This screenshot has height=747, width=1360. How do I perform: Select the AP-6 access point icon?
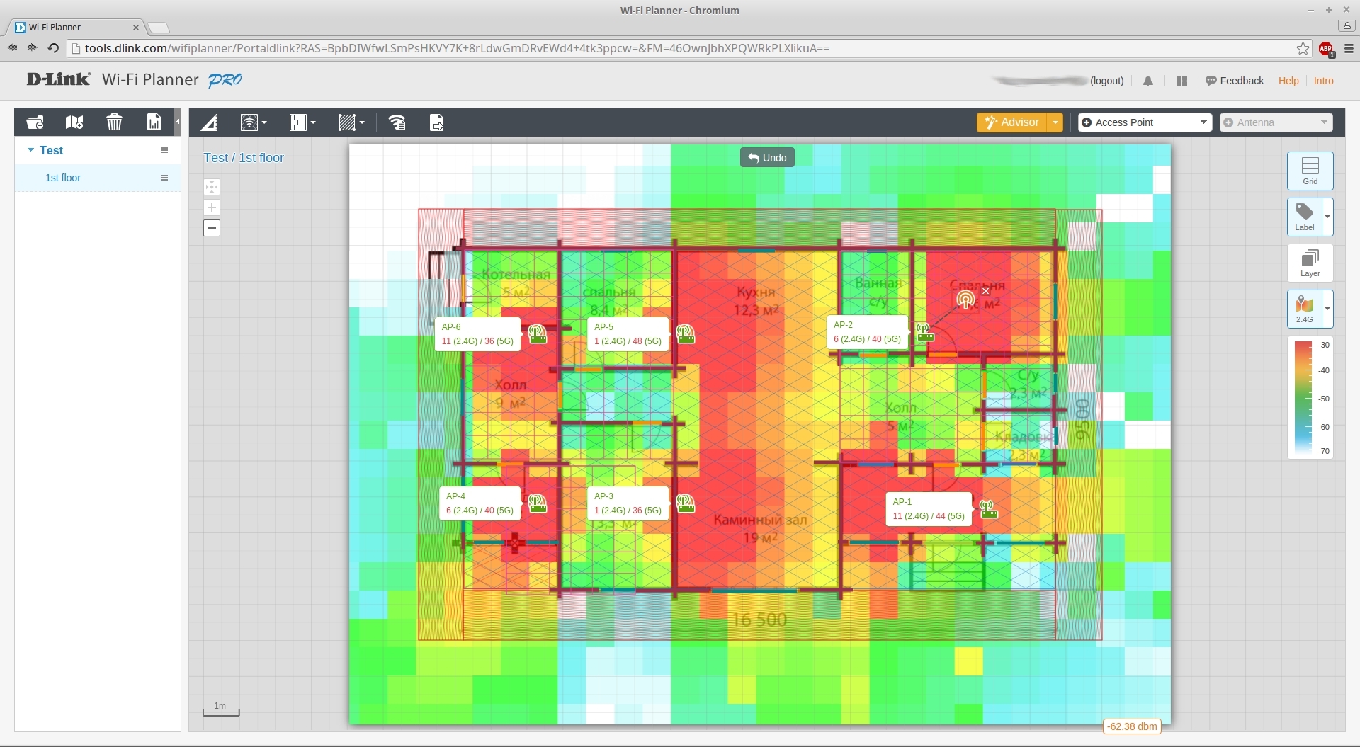tap(538, 333)
